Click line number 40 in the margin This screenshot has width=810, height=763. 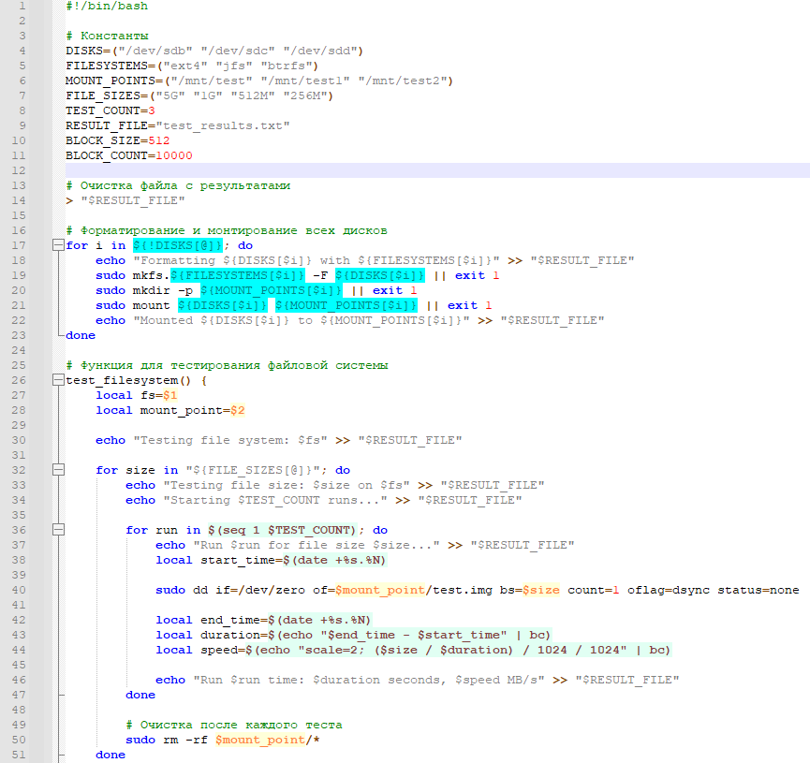coord(19,590)
